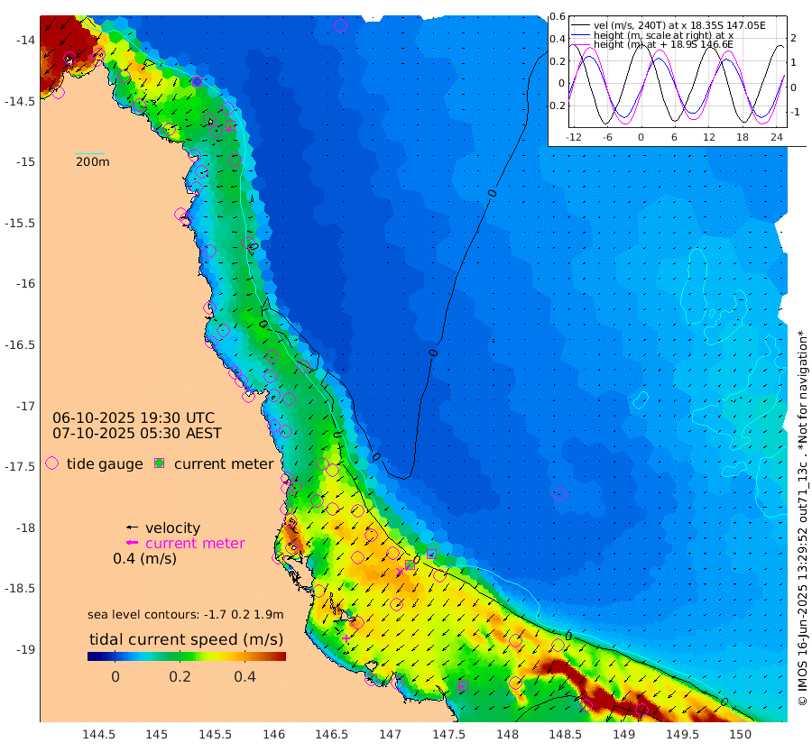The image size is (812, 752).
Task: Click the '07-10-2025 05:30 AEST' timestamp
Action: pos(137,433)
